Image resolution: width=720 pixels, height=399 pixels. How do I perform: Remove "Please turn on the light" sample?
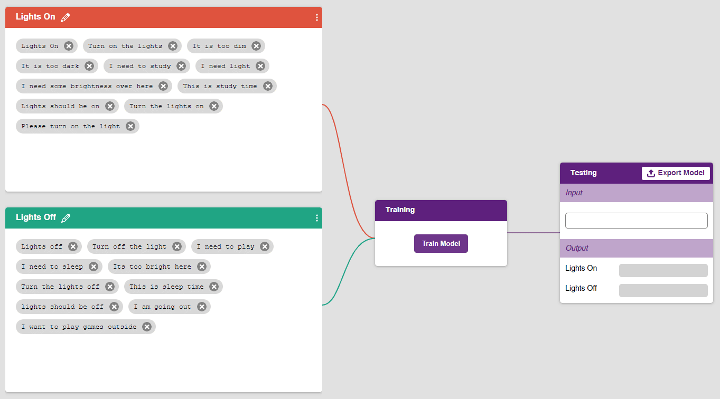coord(130,126)
